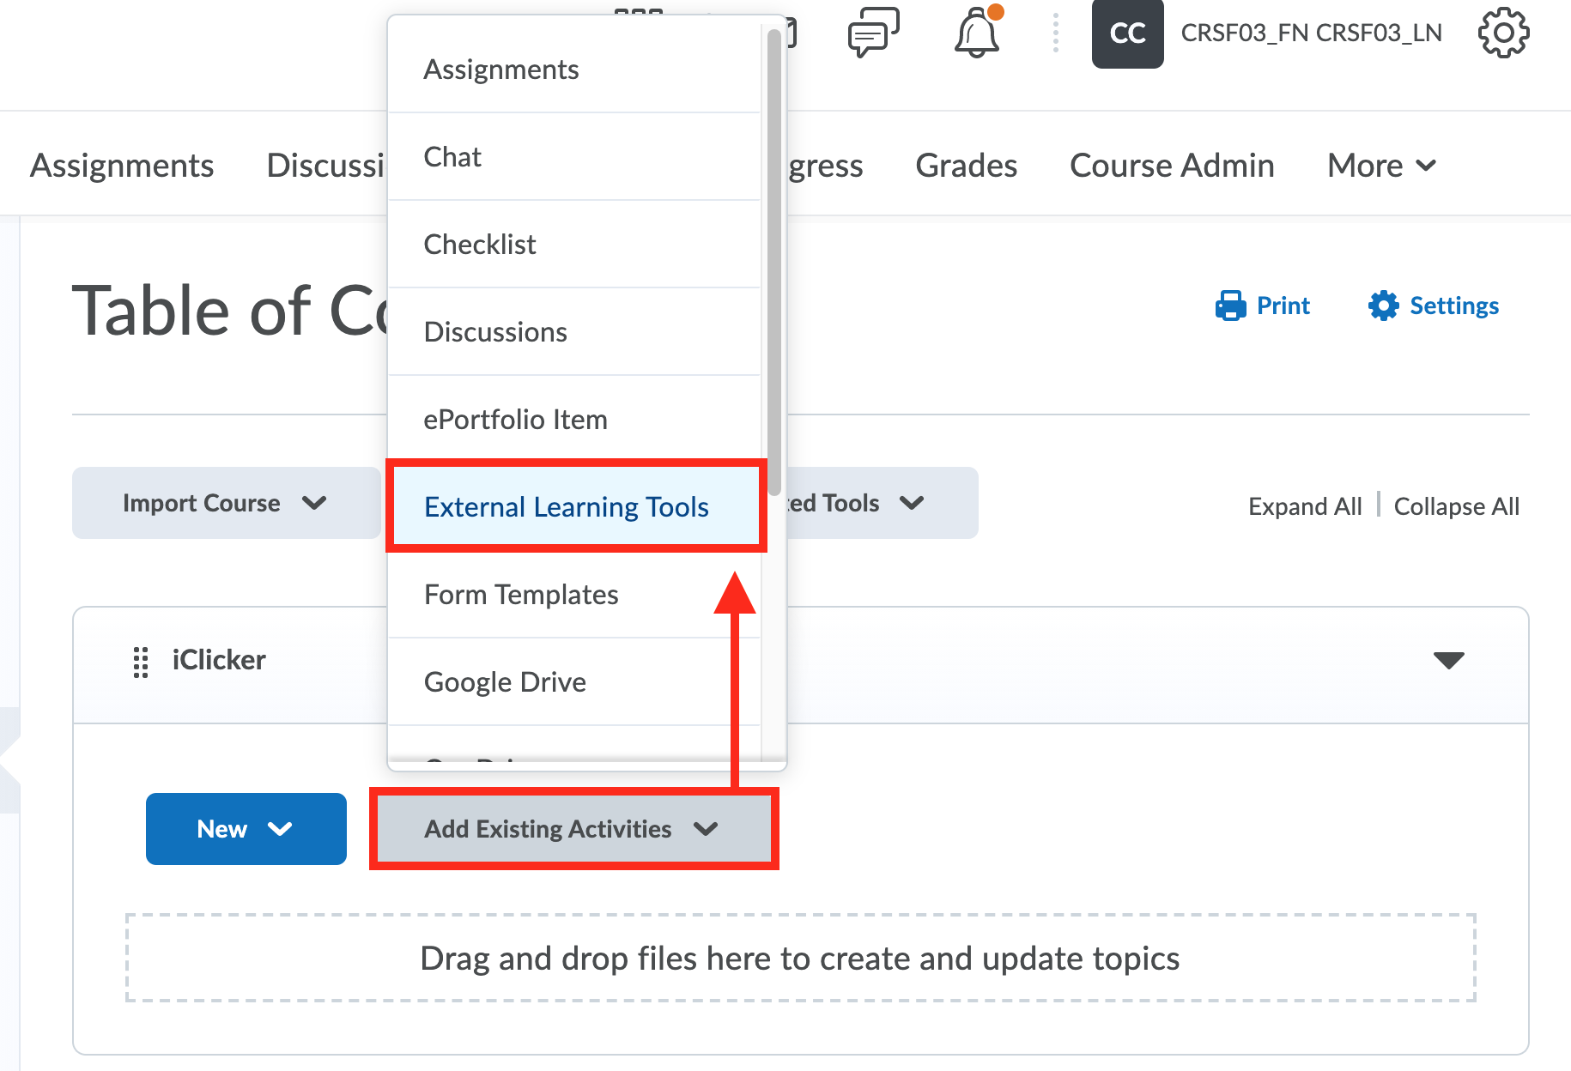The height and width of the screenshot is (1071, 1571).
Task: Click the Expand All link
Action: [x=1305, y=506]
